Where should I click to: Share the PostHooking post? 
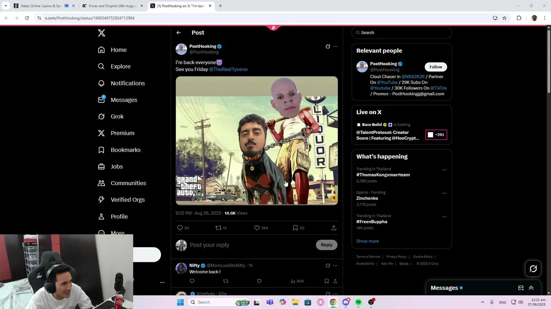[334, 228]
